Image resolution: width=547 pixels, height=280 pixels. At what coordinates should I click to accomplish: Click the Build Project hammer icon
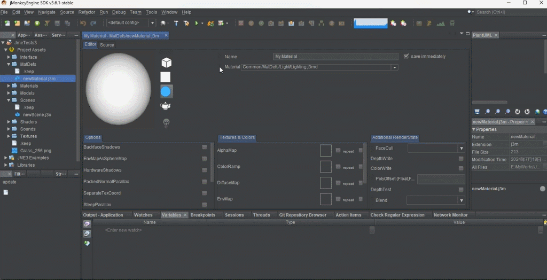(176, 24)
